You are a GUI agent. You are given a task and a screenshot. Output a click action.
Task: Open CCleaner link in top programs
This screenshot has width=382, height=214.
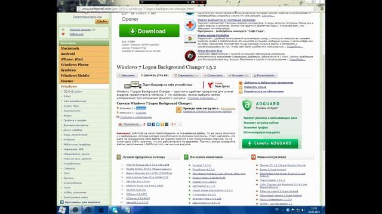coord(138,198)
